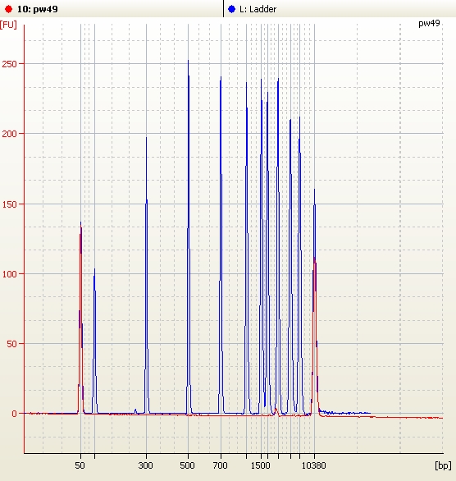Click the 50 bp x-axis label
456x481 pixels.
click(80, 465)
